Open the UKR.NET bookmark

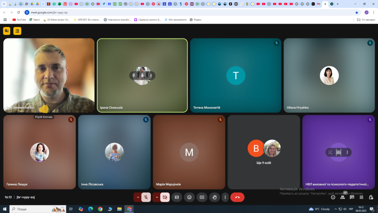coord(87,20)
